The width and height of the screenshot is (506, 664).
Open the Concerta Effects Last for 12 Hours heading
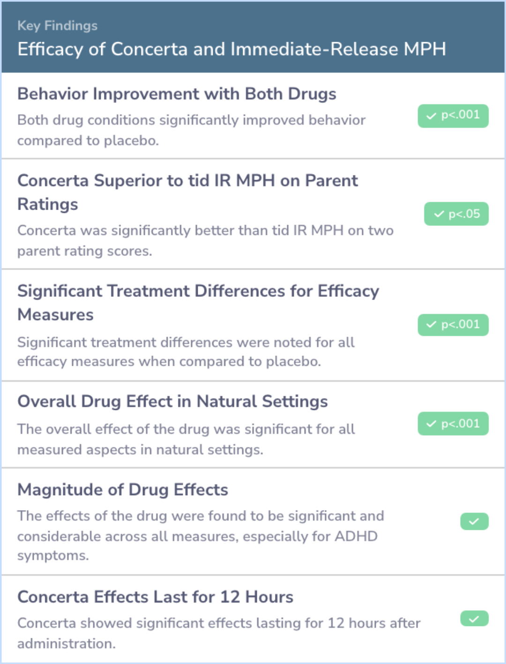coord(155,597)
